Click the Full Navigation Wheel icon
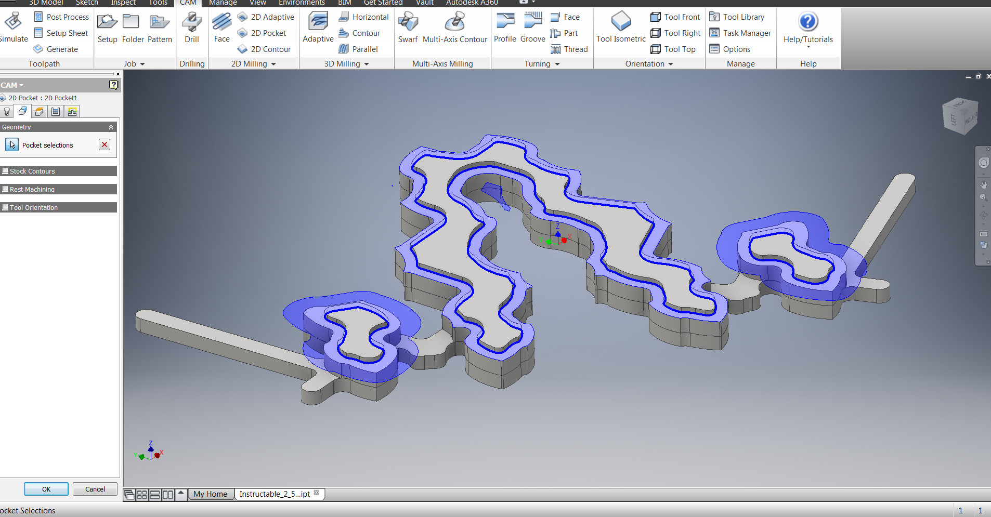Image resolution: width=991 pixels, height=517 pixels. (x=983, y=163)
